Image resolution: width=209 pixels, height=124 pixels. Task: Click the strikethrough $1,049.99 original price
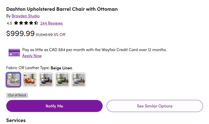44,35
